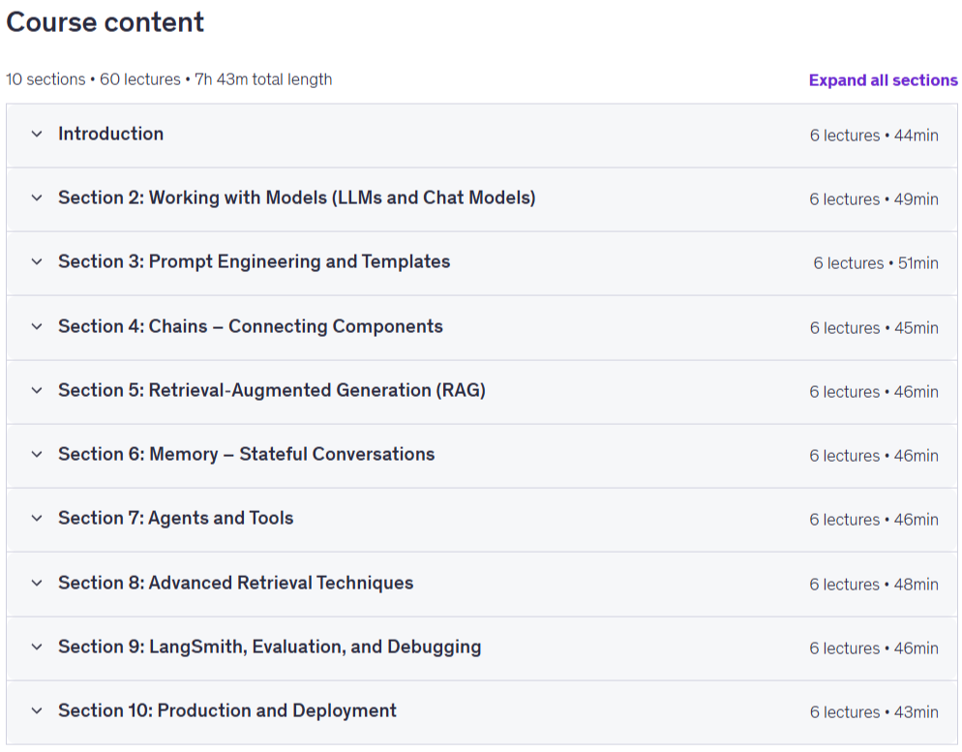Image resolution: width=962 pixels, height=752 pixels.
Task: Click '6 lectures • 46min' in Section 9 row
Action: pyautogui.click(x=874, y=648)
